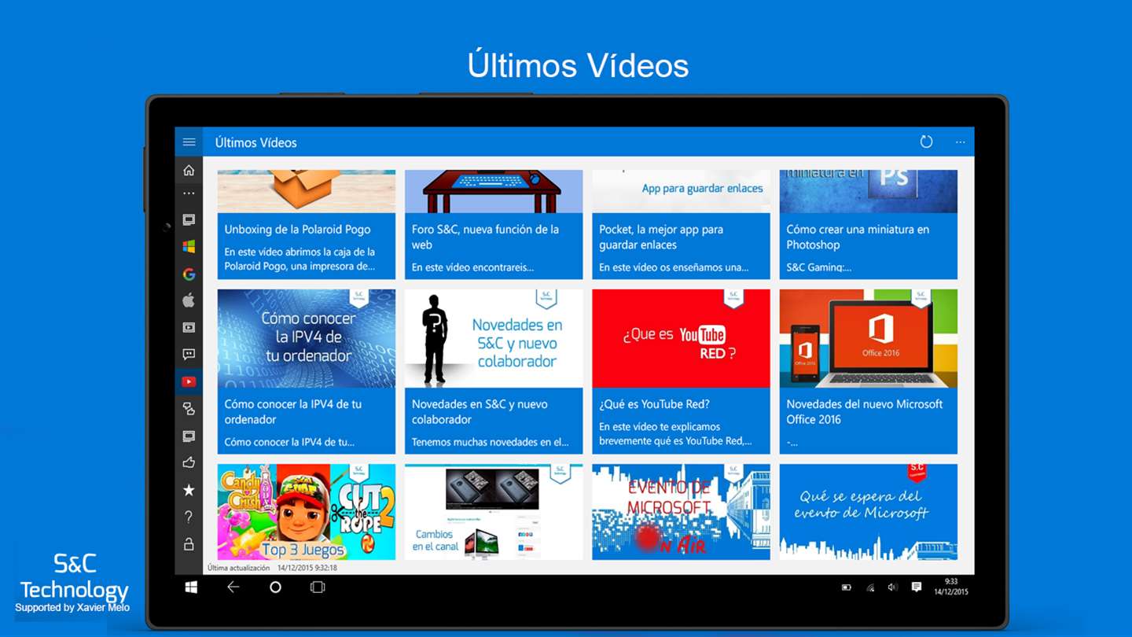Click the Cómo crear una miniatura title

point(858,237)
